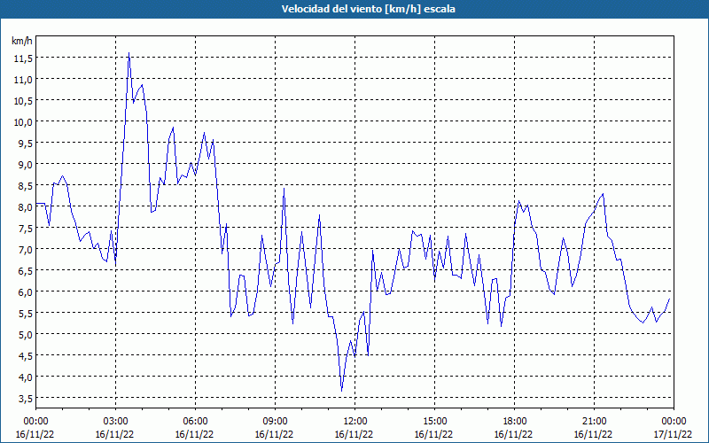Click the 'km/h' unit label
The height and width of the screenshot is (443, 709).
[x=21, y=41]
